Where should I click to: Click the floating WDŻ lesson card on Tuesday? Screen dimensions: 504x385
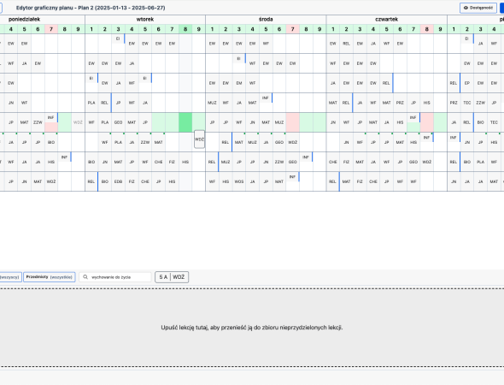tap(199, 139)
